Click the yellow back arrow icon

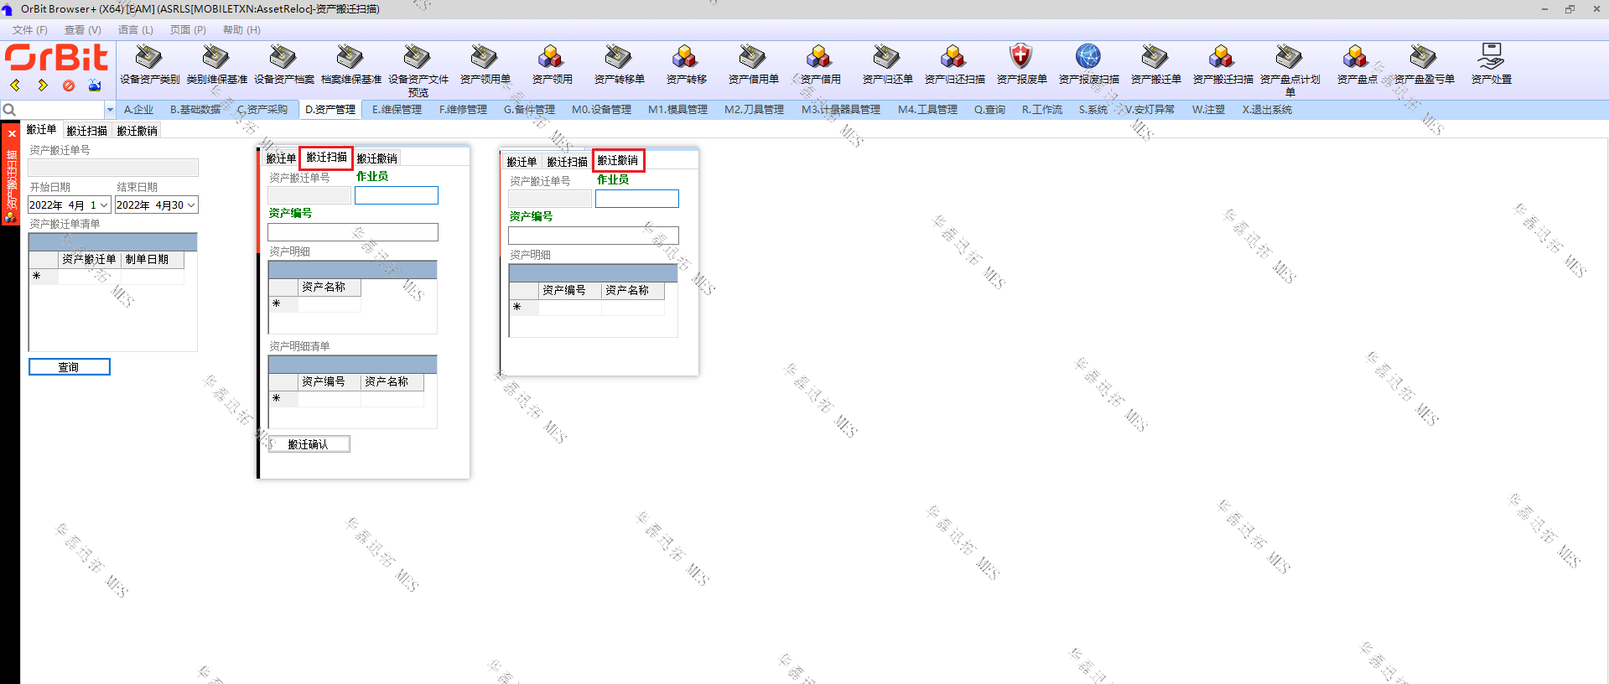pos(15,85)
